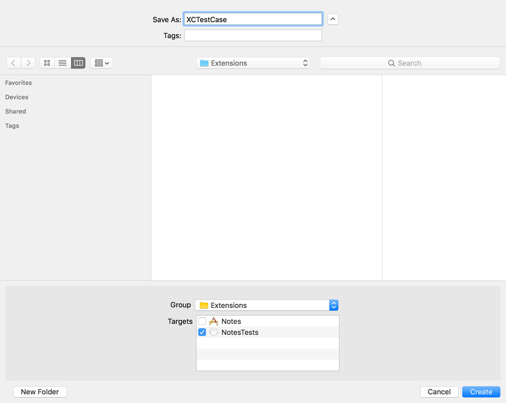Switch to list view
Screen dimensions: 506x403
pos(62,63)
